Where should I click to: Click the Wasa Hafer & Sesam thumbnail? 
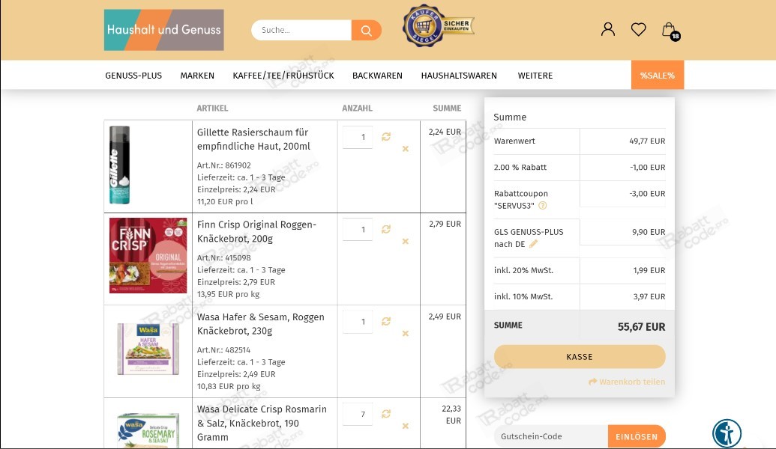point(148,349)
